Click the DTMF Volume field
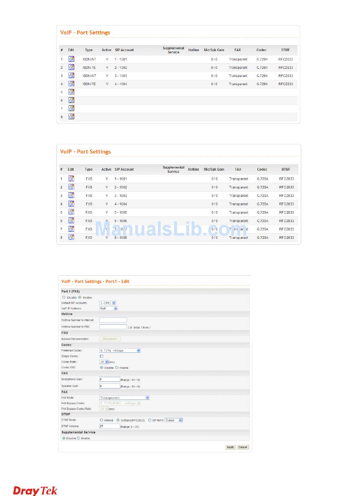 tap(110, 426)
